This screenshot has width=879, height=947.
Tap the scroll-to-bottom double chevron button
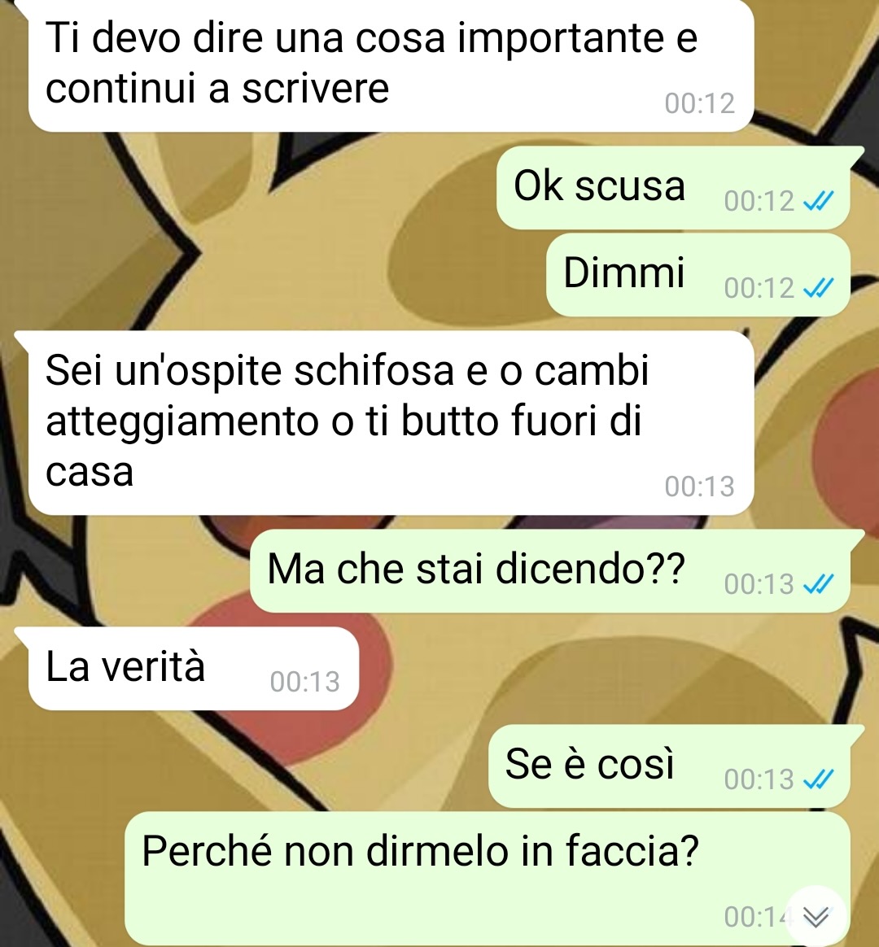(x=816, y=917)
